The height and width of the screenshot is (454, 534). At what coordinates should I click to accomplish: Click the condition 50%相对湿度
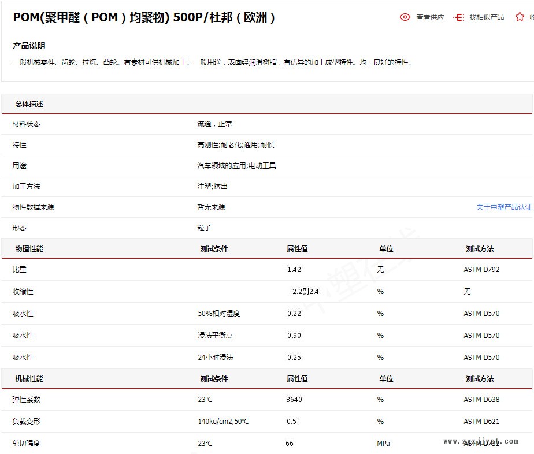[219, 314]
